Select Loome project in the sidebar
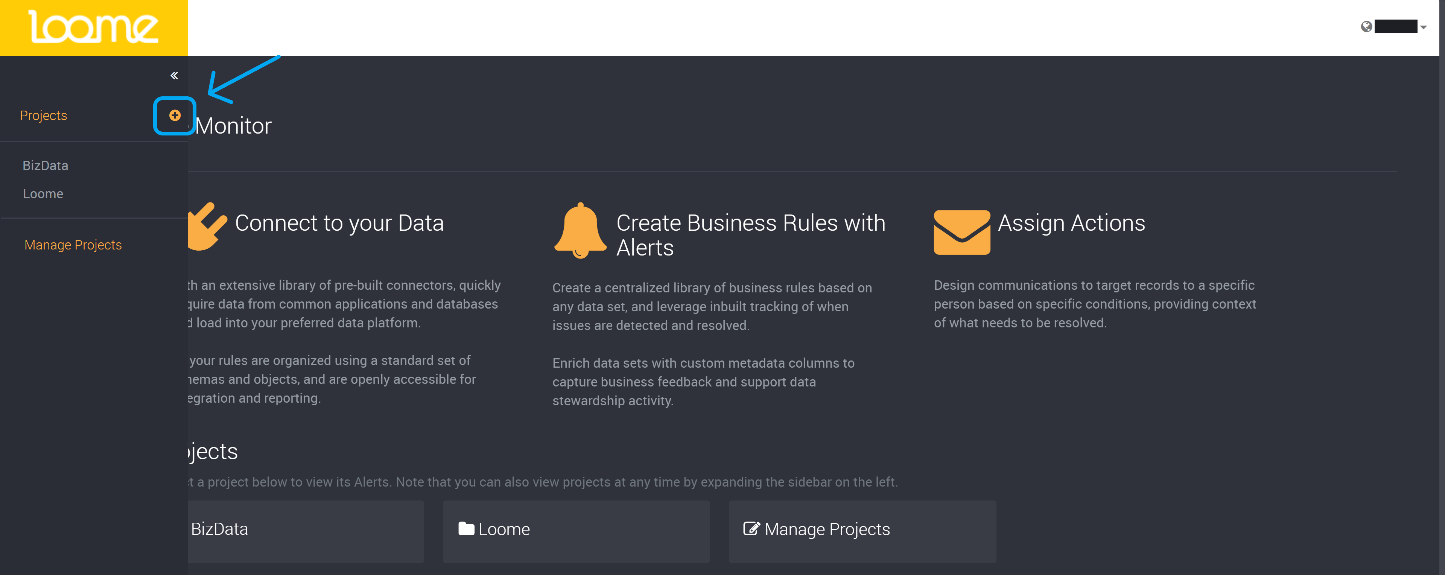 point(43,193)
